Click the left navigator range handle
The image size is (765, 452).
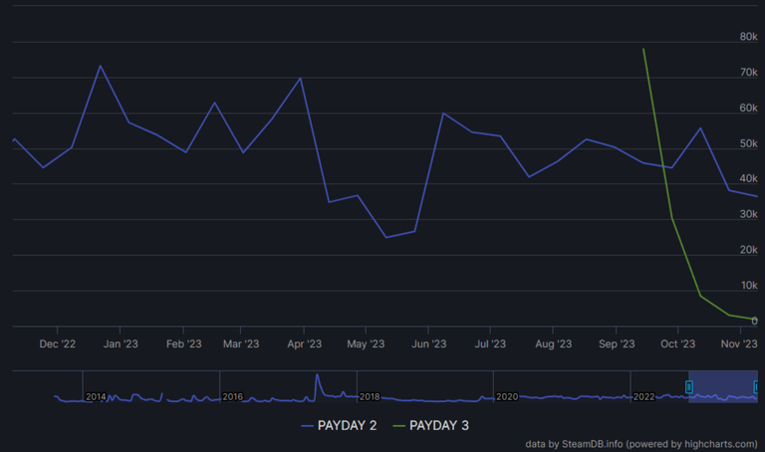coord(689,387)
